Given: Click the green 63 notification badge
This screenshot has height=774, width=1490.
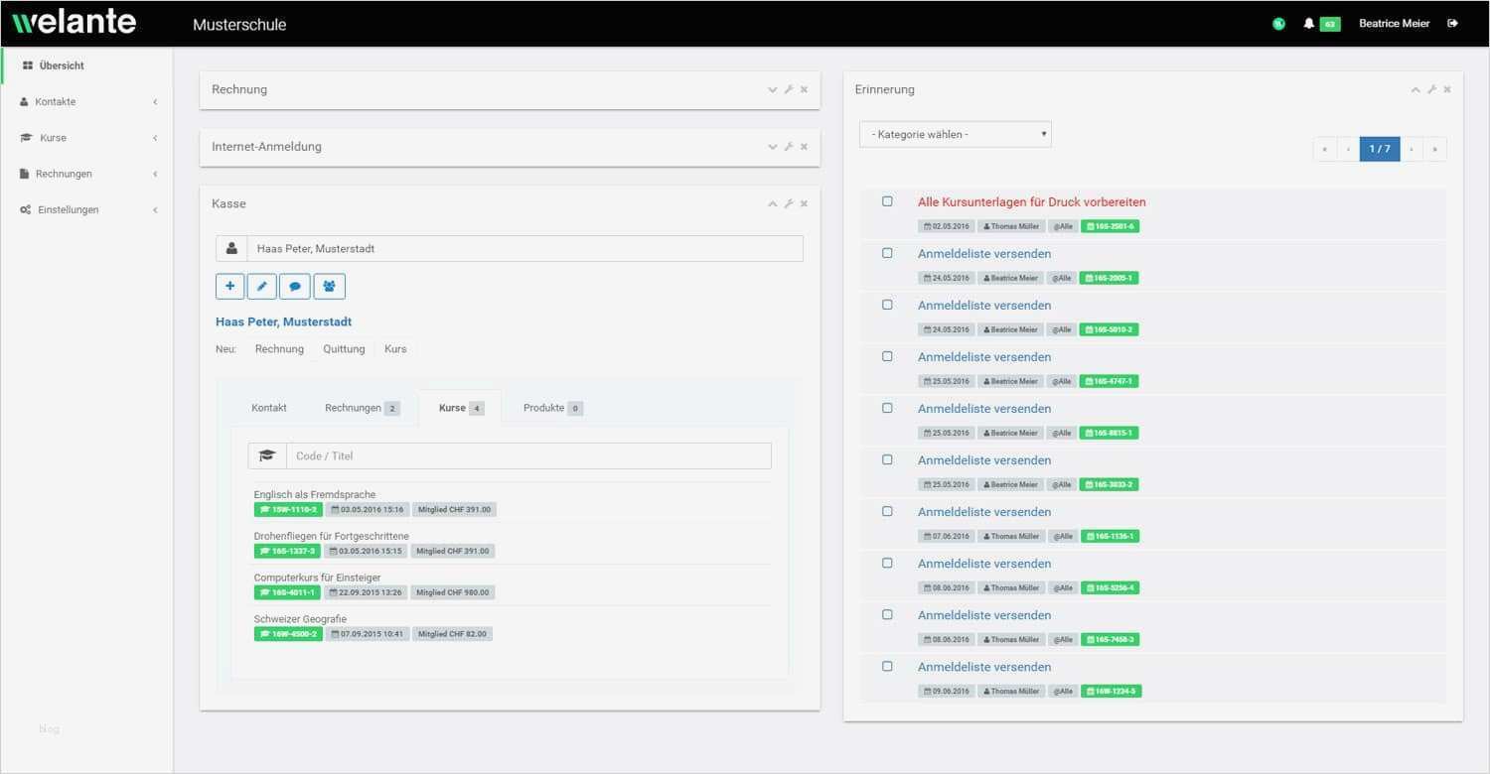Looking at the screenshot, I should point(1330,24).
